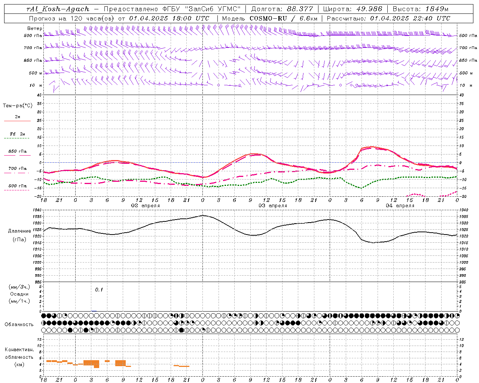Click the (мм/1ч.) precipitation unit label
The width and height of the screenshot is (479, 383).
[19, 301]
